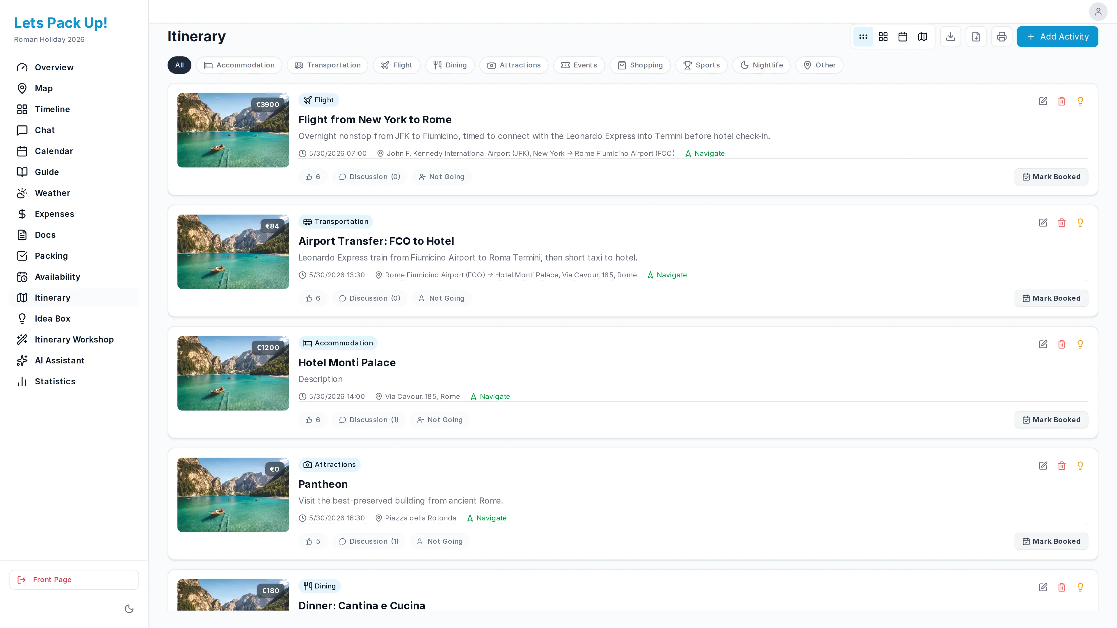Image resolution: width=1117 pixels, height=628 pixels.
Task: Delete the Flight from New York activity
Action: click(1061, 101)
